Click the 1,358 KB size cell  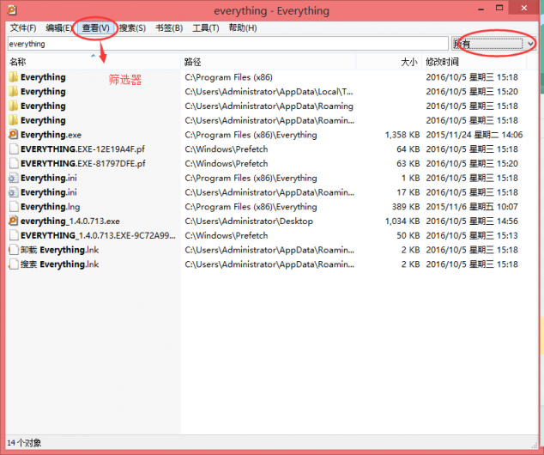(402, 135)
